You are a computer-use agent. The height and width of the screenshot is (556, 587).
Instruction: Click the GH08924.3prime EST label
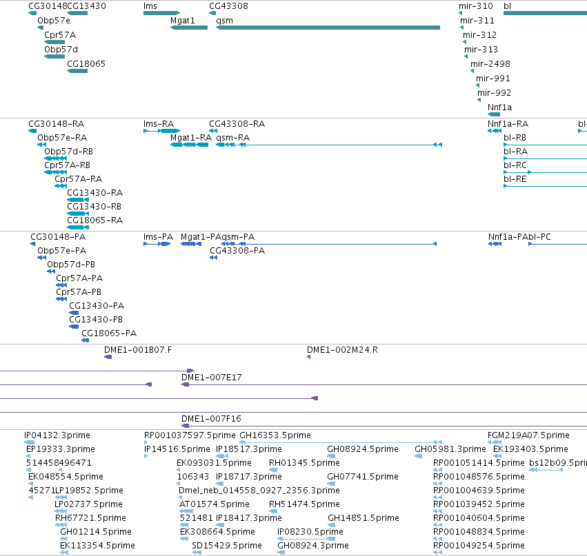[x=313, y=546]
